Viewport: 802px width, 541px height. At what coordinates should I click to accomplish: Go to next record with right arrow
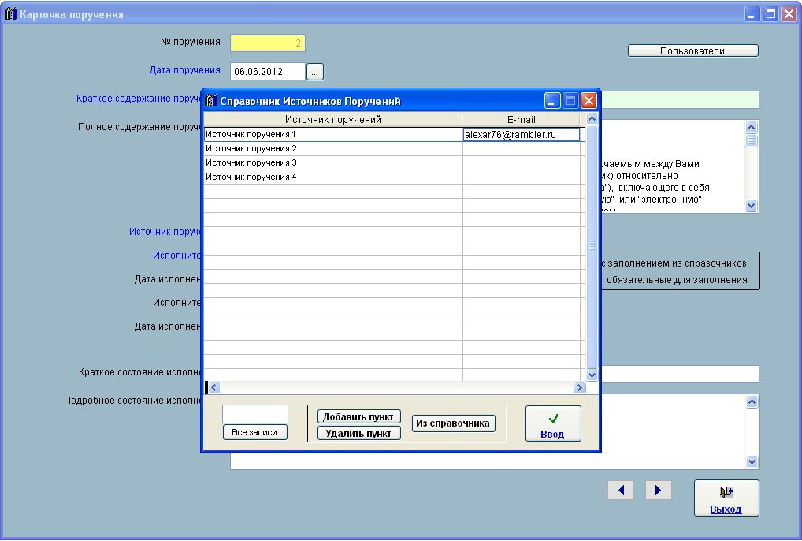(x=658, y=490)
